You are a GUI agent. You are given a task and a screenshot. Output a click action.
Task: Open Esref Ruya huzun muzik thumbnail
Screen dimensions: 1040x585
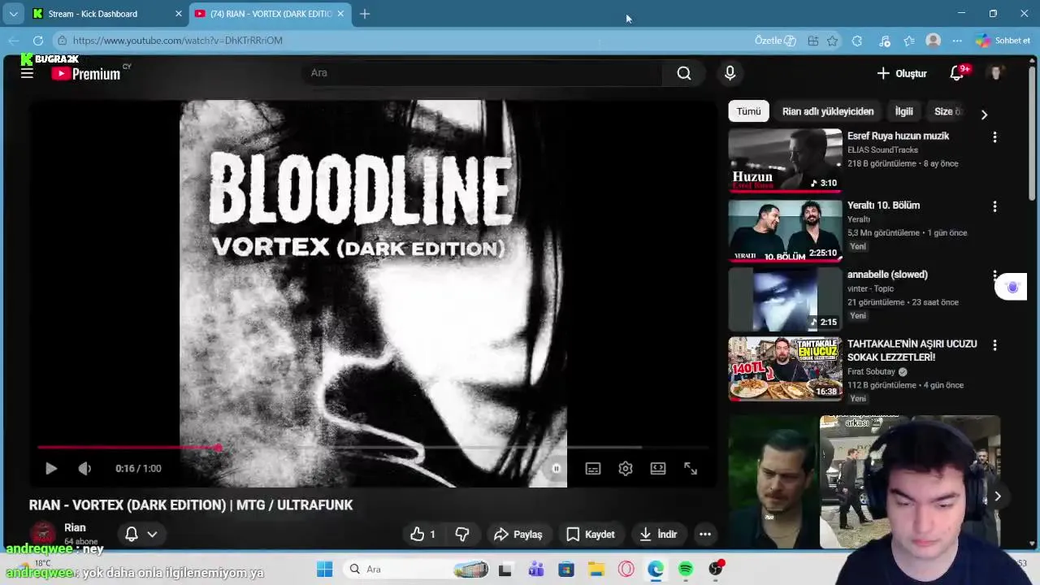click(x=785, y=160)
